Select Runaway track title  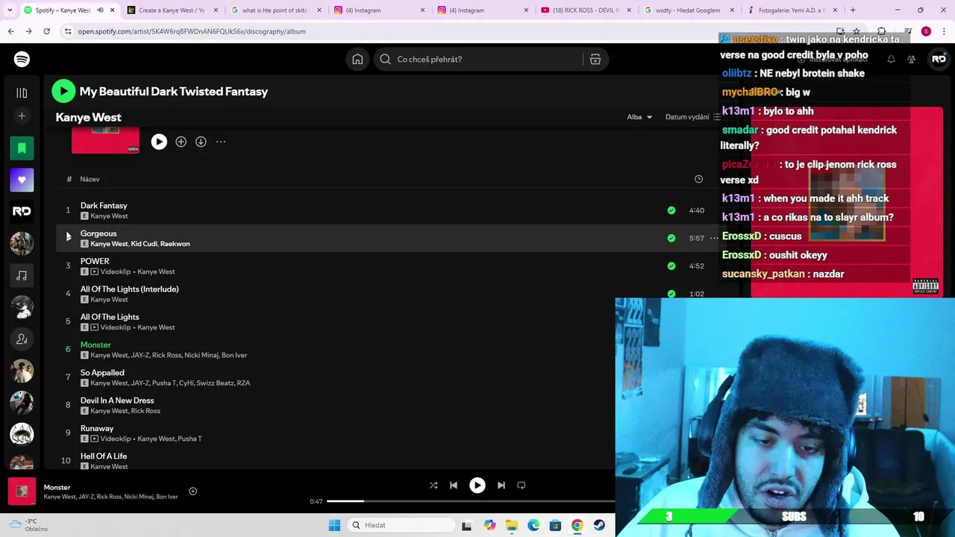[97, 428]
